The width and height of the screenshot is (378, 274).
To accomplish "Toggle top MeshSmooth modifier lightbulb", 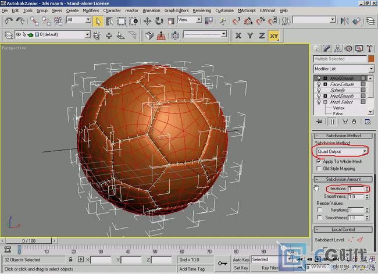I will point(319,78).
